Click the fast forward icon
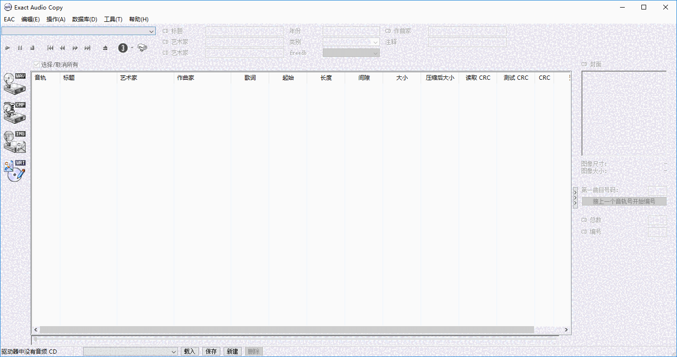Screen dimensions: 677x357 click(75, 47)
